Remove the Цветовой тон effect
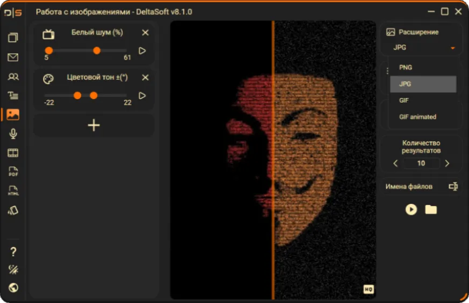469x303 pixels. (146, 78)
